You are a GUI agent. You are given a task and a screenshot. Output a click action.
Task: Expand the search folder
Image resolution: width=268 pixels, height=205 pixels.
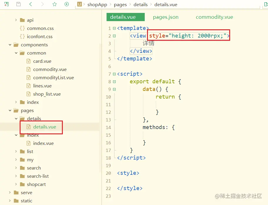[x=16, y=168]
